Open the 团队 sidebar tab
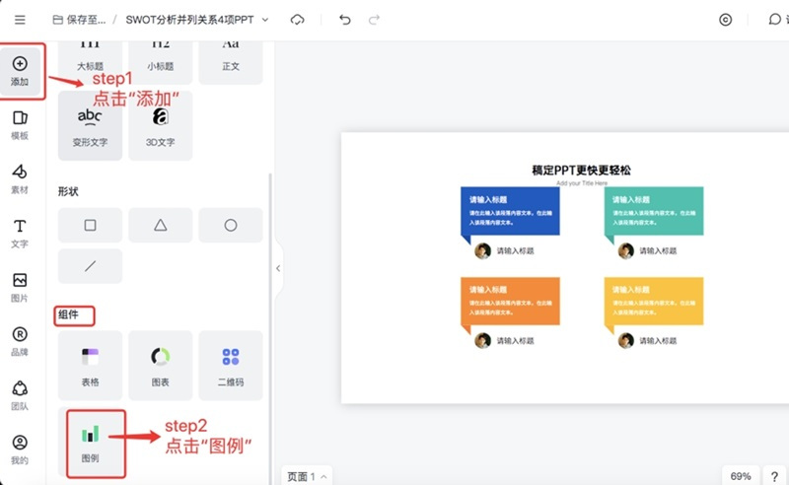The image size is (789, 485). (20, 396)
